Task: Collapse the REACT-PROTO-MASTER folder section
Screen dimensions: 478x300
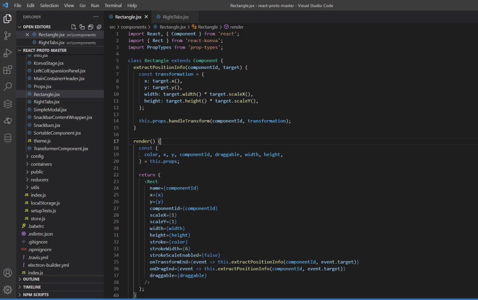Action: pyautogui.click(x=44, y=50)
